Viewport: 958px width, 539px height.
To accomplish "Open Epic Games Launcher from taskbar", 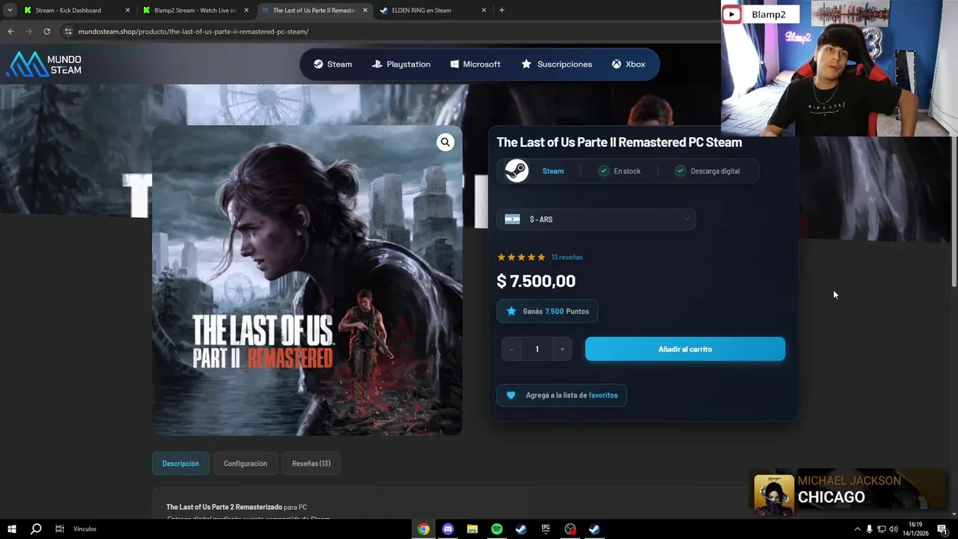I will (546, 529).
